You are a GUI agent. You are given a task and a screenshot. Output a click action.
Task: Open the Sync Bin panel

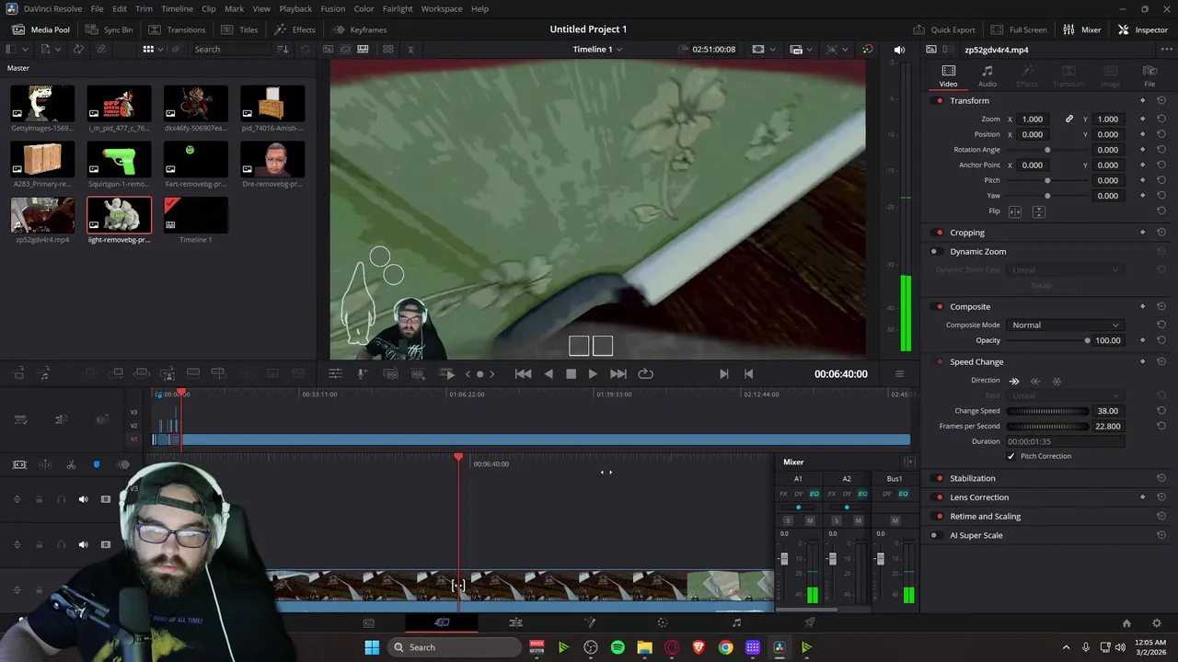[109, 29]
